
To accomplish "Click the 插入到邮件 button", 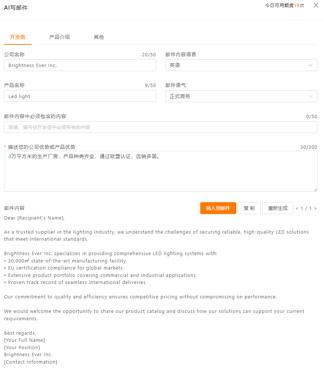I will pyautogui.click(x=218, y=208).
